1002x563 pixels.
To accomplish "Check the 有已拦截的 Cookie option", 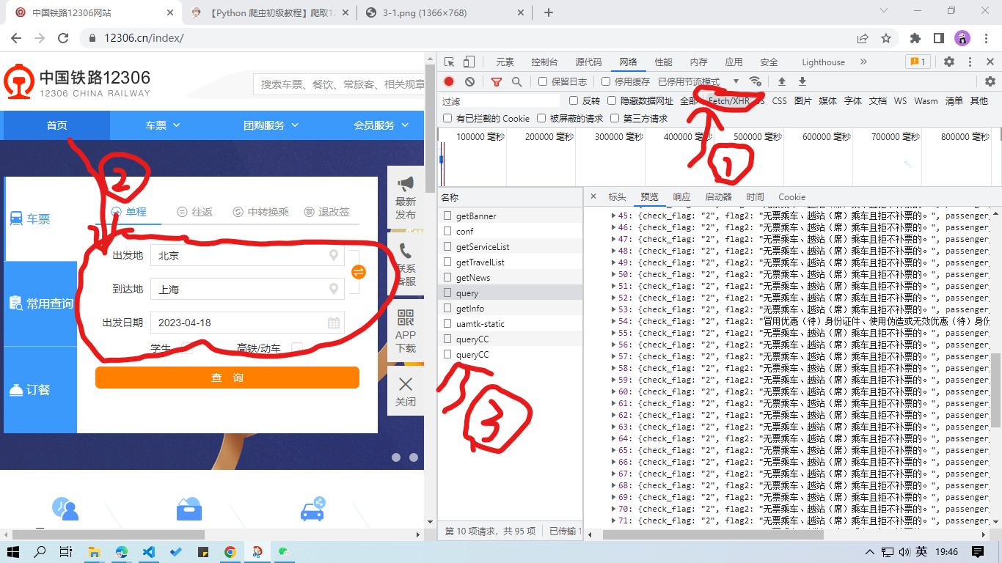I will point(447,118).
